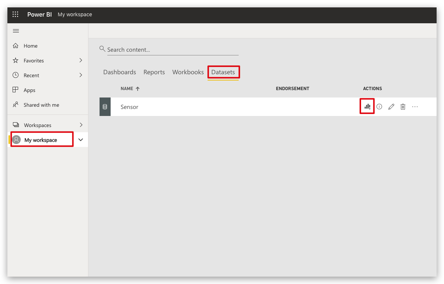Click the My workspace avatar icon
The image size is (444, 284).
16,140
